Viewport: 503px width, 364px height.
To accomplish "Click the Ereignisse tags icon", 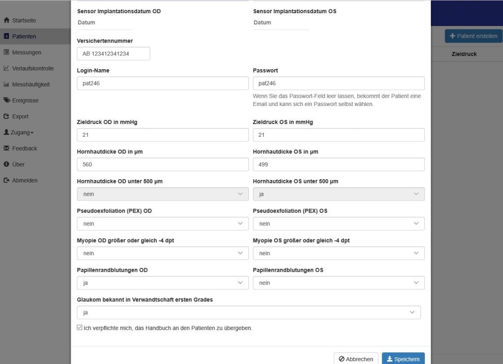I will (x=6, y=101).
